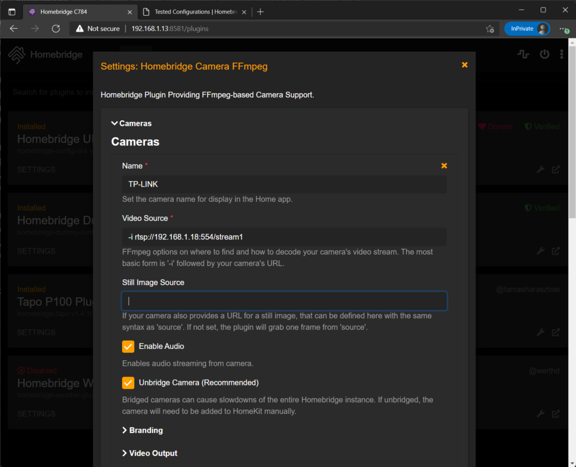Click the Not secure warning icon
576x467 pixels.
[80, 29]
